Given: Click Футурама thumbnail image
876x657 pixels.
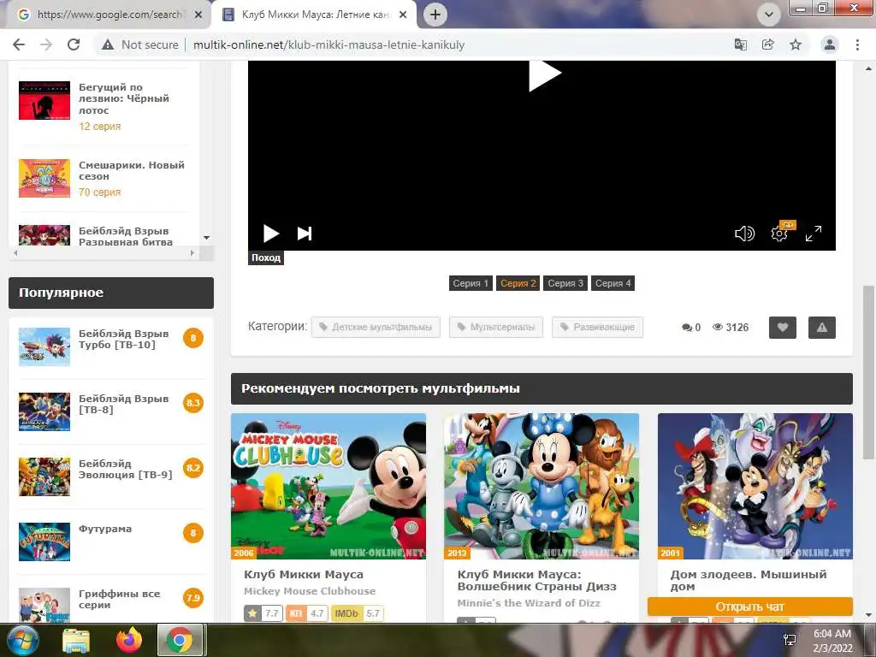Looking at the screenshot, I should point(44,542).
